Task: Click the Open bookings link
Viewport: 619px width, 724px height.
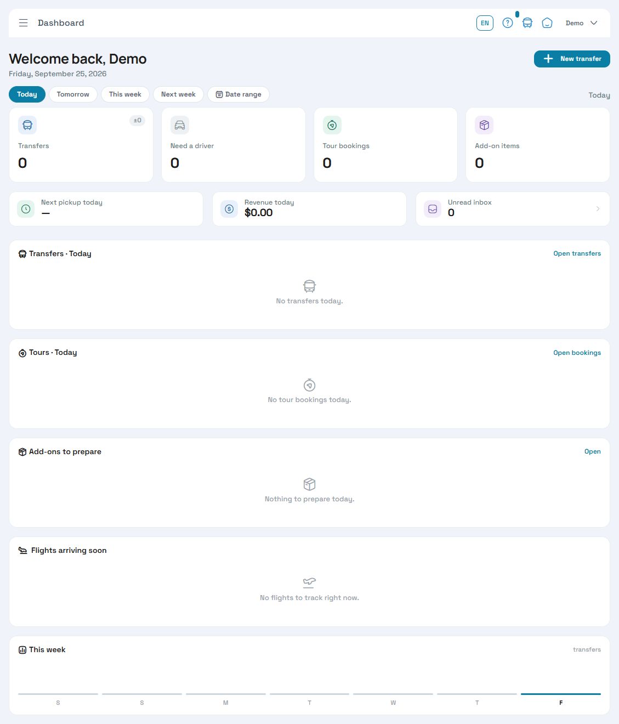Action: [577, 353]
